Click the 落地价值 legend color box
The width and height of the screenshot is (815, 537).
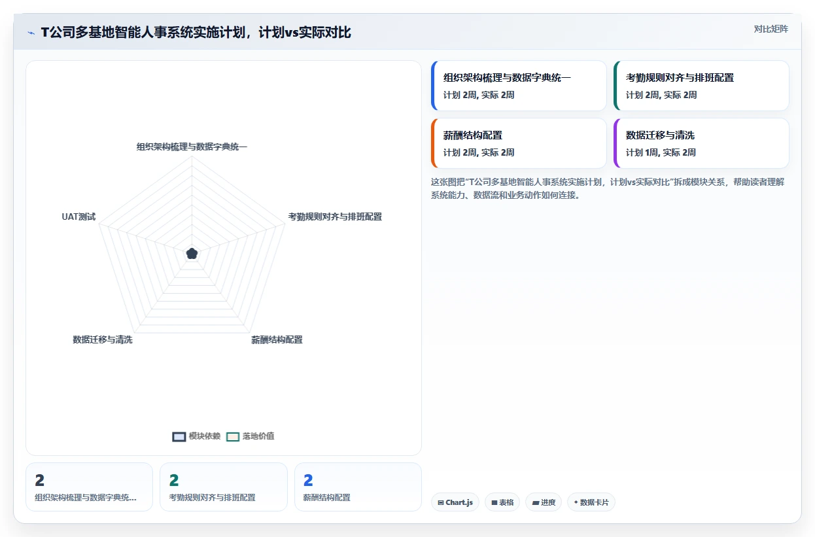pos(233,437)
